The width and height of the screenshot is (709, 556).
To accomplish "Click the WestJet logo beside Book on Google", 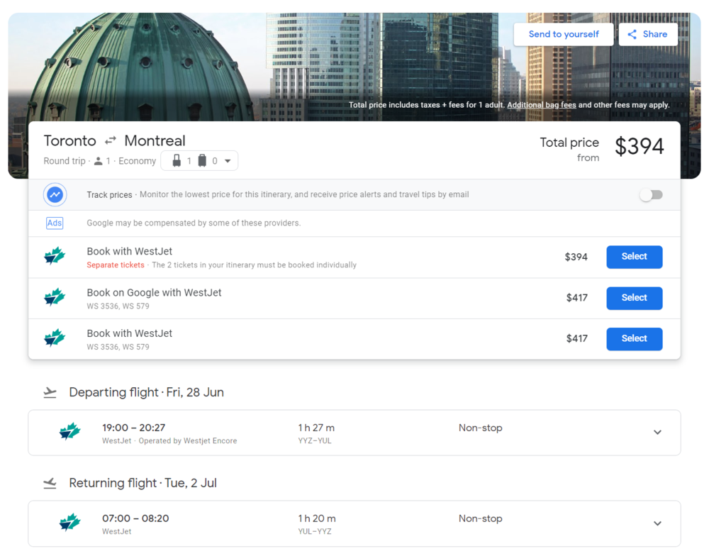I will coord(55,298).
